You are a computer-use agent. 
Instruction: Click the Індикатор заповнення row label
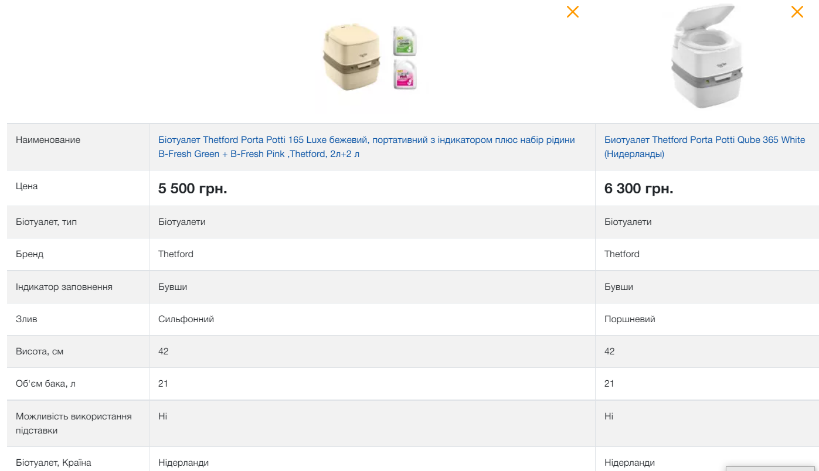pos(64,287)
